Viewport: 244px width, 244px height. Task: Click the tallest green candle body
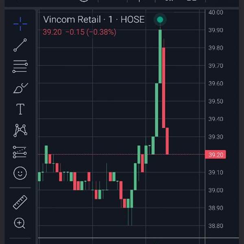160,56
